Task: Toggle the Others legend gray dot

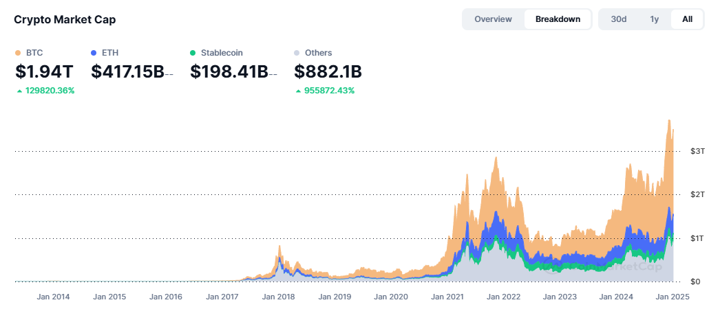Action: click(297, 53)
